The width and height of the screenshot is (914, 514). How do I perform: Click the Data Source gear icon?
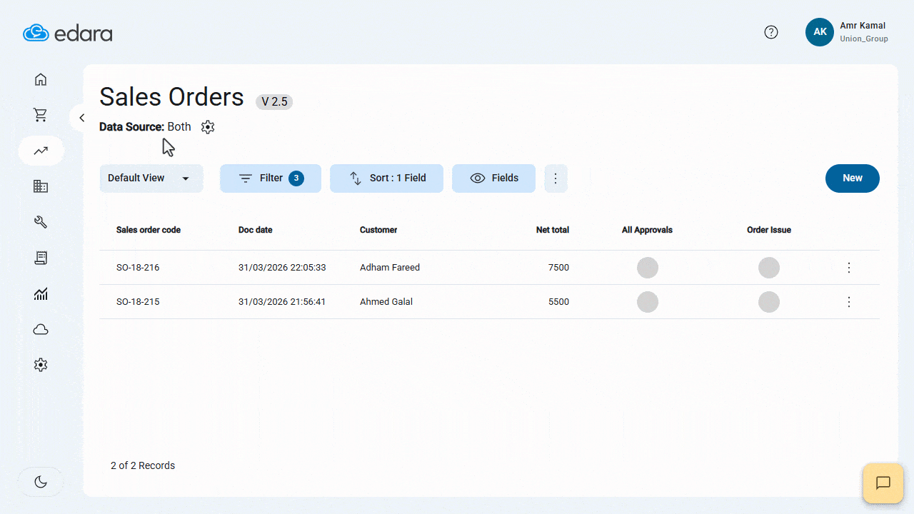tap(208, 127)
